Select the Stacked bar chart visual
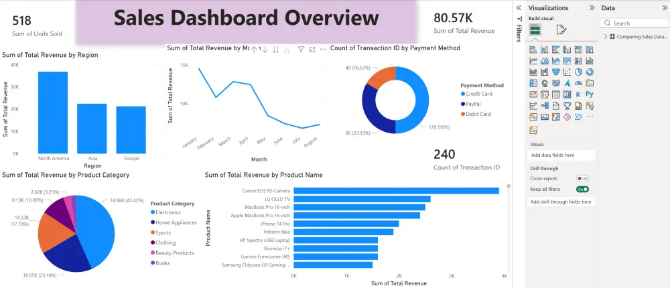Image resolution: width=670 pixels, height=288 pixels. (533, 50)
